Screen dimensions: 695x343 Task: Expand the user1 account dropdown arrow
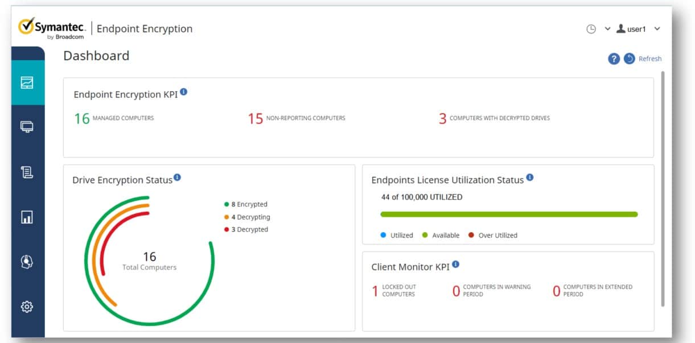pos(657,29)
